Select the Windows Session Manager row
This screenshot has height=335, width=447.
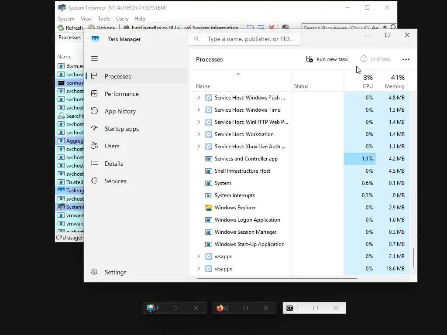click(x=299, y=232)
